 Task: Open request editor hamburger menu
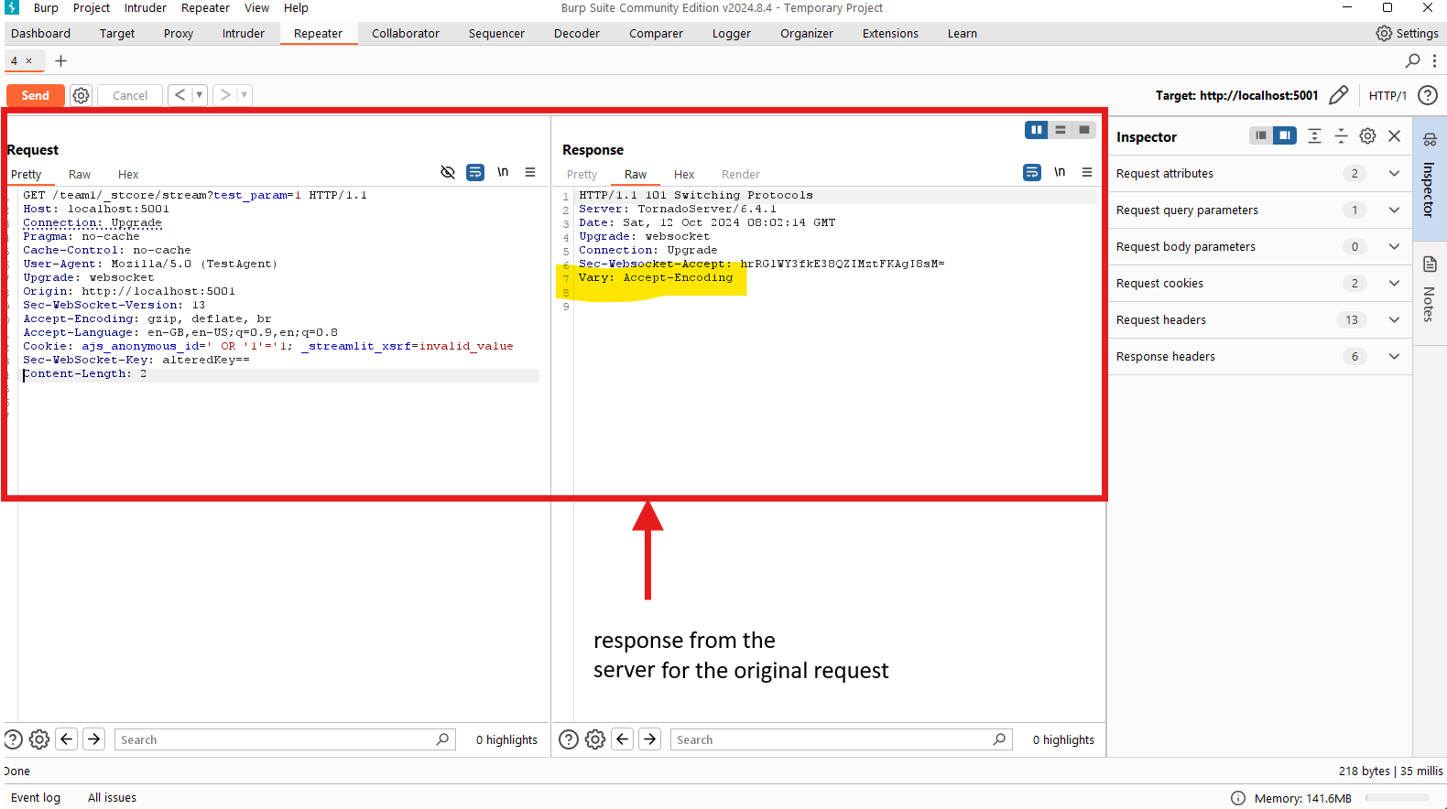[530, 172]
